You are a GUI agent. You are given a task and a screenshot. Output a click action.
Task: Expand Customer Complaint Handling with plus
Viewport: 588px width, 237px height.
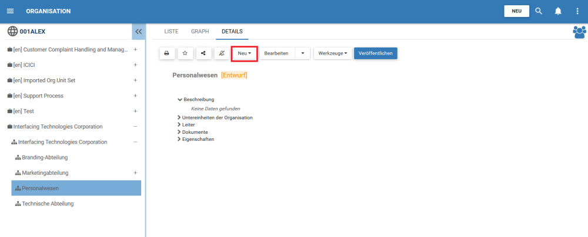(x=135, y=49)
